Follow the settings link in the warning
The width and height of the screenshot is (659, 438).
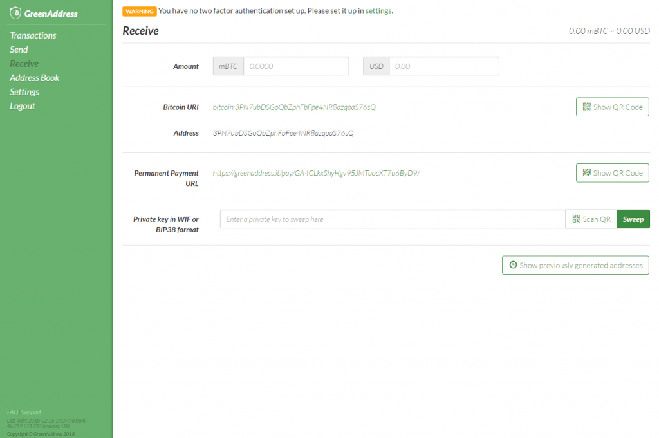(378, 10)
